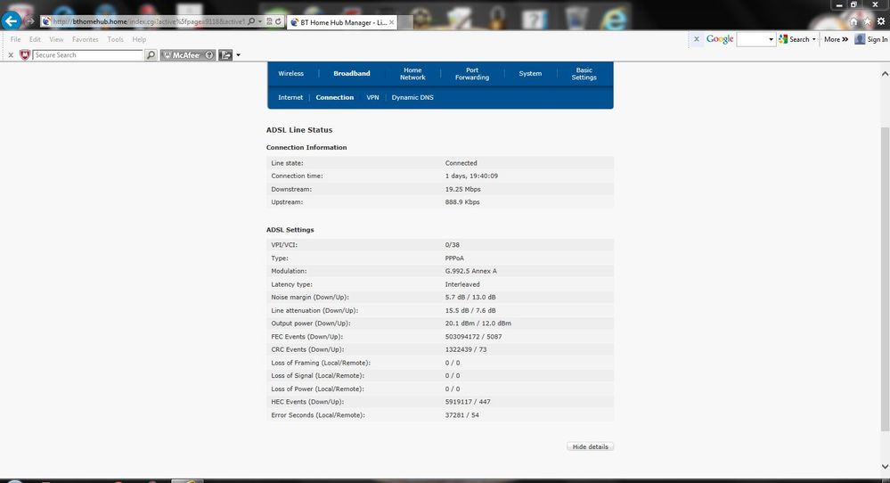This screenshot has height=483, width=890.
Task: Select the Connection sub-tab
Action: (335, 98)
